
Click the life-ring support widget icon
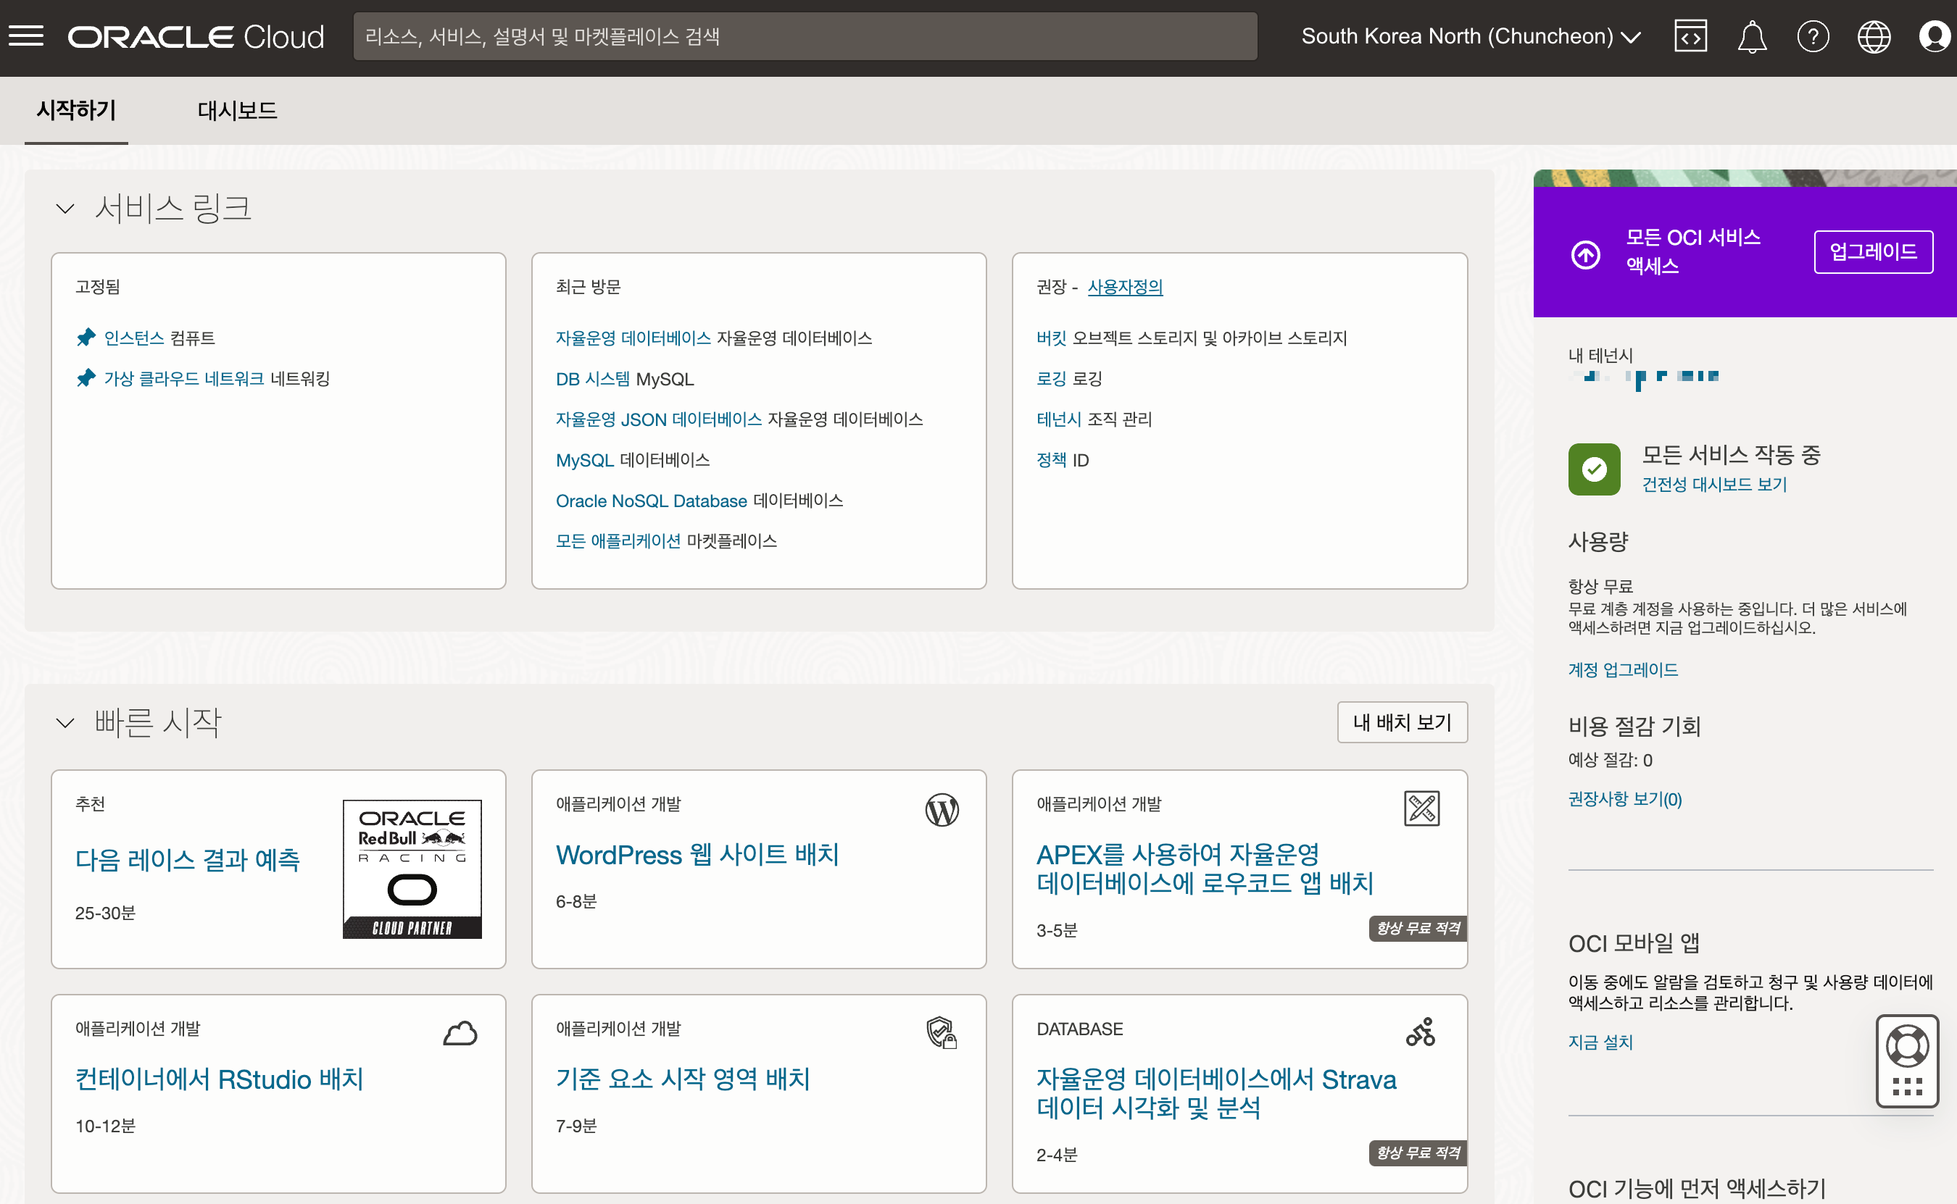pyautogui.click(x=1907, y=1045)
